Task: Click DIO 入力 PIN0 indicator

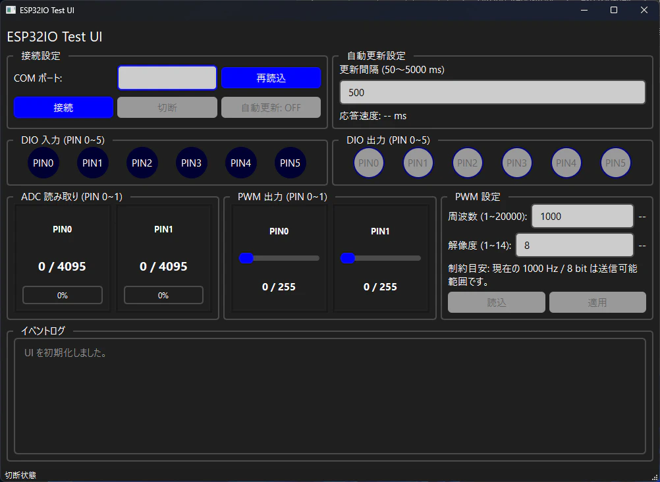Action: [43, 163]
